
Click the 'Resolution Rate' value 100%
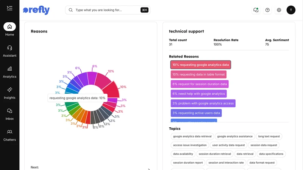(217, 44)
